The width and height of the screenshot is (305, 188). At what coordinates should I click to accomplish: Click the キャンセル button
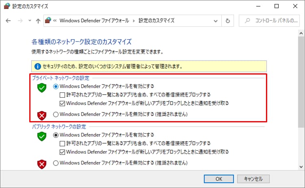pyautogui.click(x=253, y=179)
